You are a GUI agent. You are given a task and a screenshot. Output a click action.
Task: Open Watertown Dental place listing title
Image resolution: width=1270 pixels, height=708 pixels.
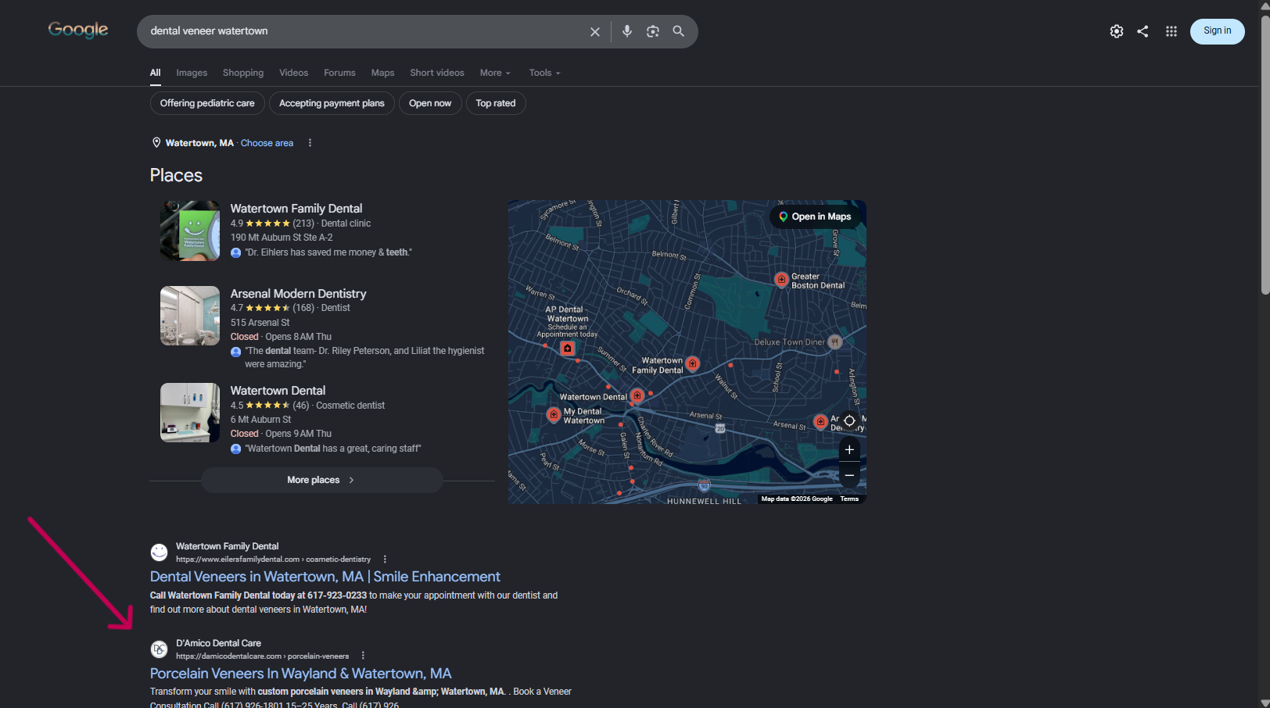[x=278, y=391]
